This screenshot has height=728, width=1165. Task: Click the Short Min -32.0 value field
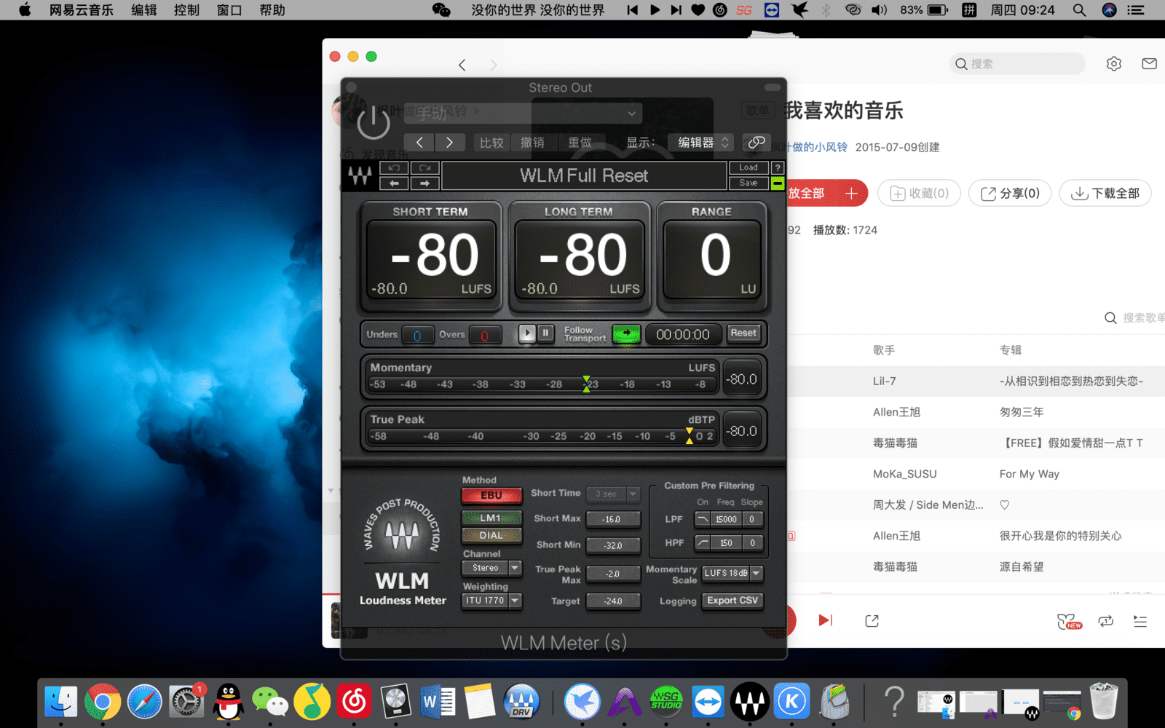tap(613, 545)
